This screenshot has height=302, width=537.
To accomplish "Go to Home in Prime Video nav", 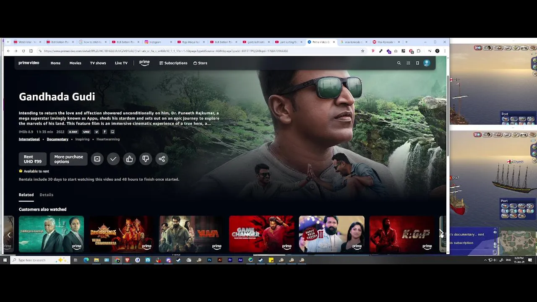I will pyautogui.click(x=55, y=63).
